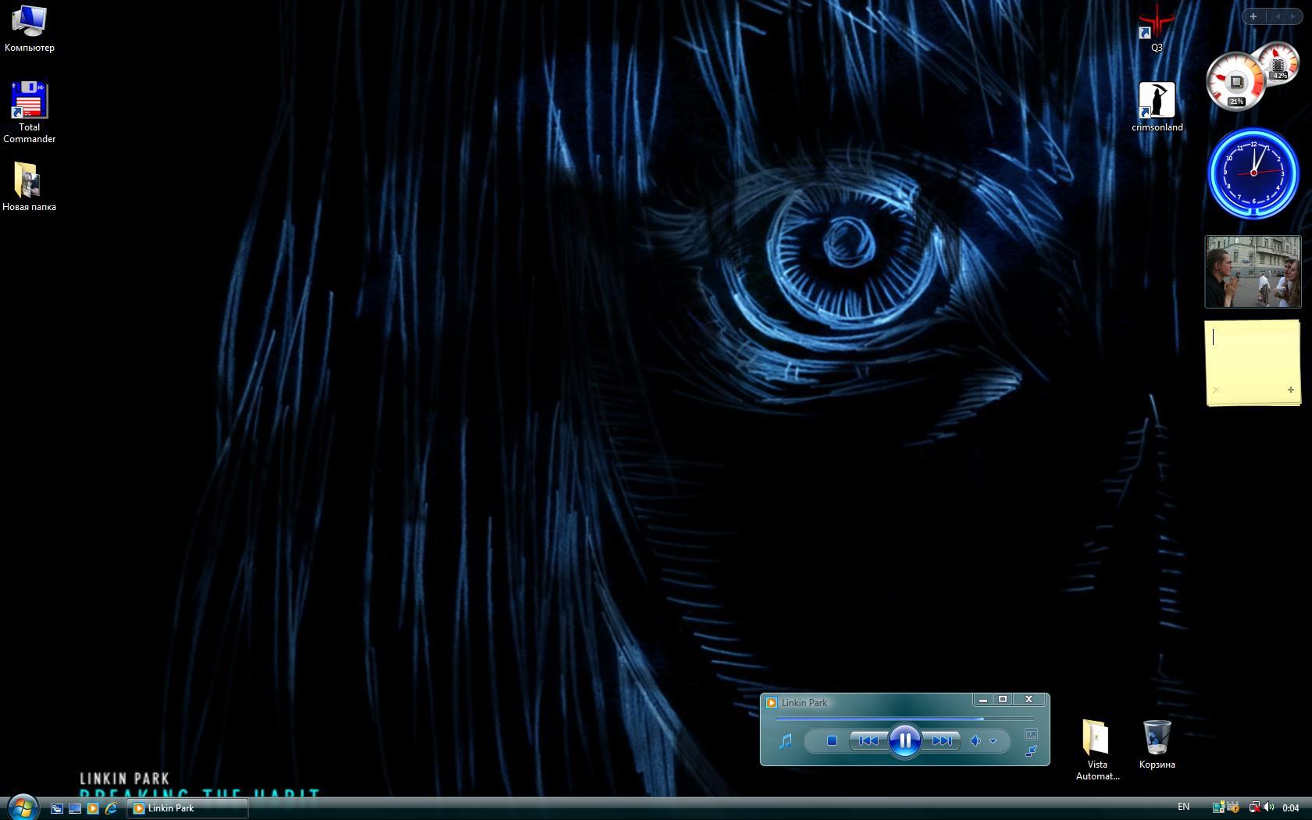Launch the Q3 game shortcut
Viewport: 1312px width, 820px height.
1157,29
